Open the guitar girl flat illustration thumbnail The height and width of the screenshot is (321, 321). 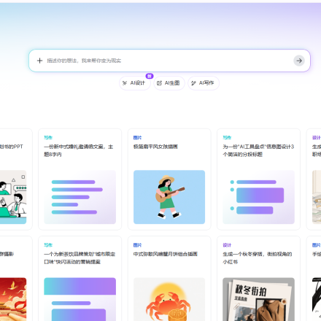click(169, 197)
